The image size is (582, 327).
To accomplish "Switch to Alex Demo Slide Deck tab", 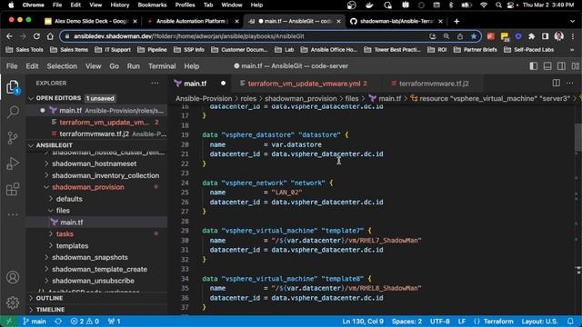I will pos(91,21).
